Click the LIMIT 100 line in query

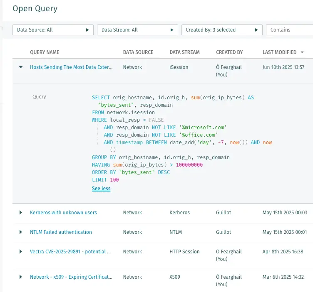pos(105,180)
